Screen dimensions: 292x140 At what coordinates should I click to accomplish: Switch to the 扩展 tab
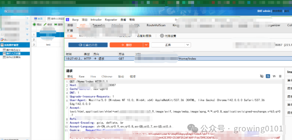70,30
